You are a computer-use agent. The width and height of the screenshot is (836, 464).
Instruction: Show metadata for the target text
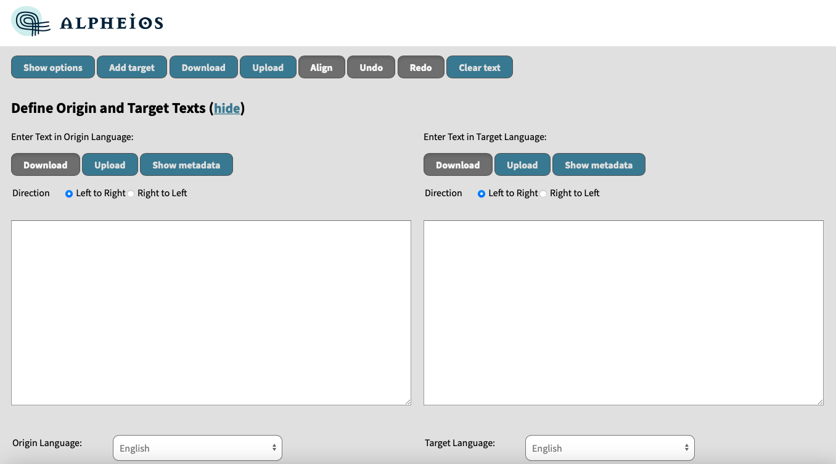coord(599,165)
